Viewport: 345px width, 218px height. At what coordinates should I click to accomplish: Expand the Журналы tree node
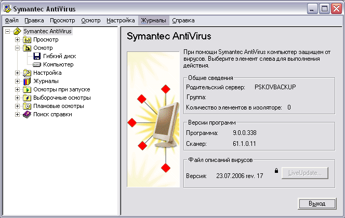point(17,81)
